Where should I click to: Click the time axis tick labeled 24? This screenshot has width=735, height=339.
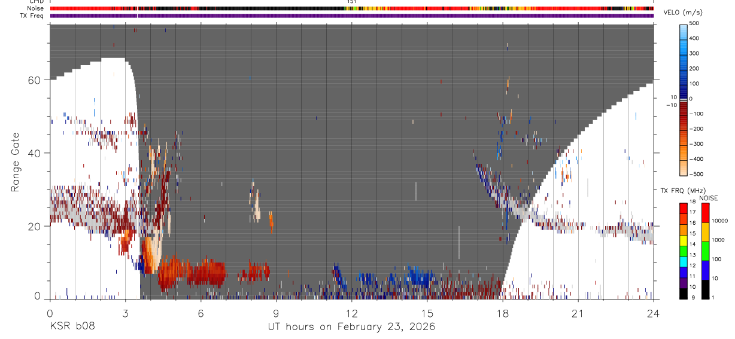click(x=654, y=313)
